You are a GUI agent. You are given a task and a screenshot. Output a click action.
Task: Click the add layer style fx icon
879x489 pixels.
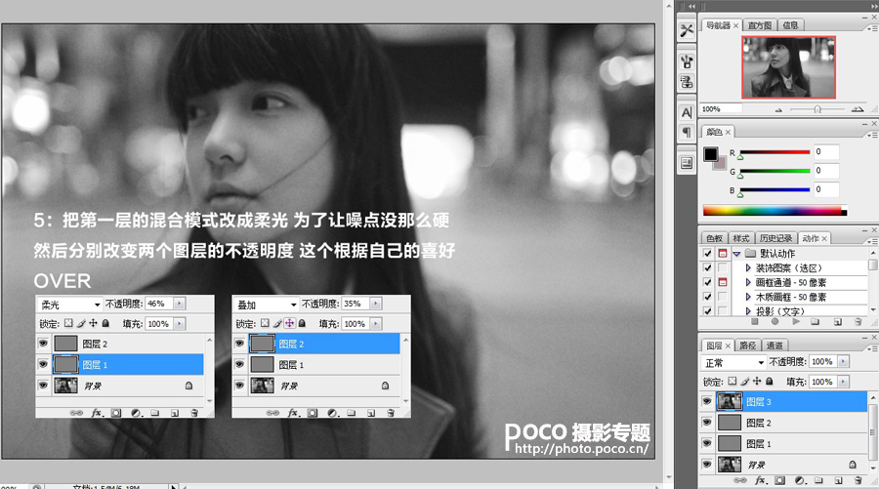click(x=760, y=480)
